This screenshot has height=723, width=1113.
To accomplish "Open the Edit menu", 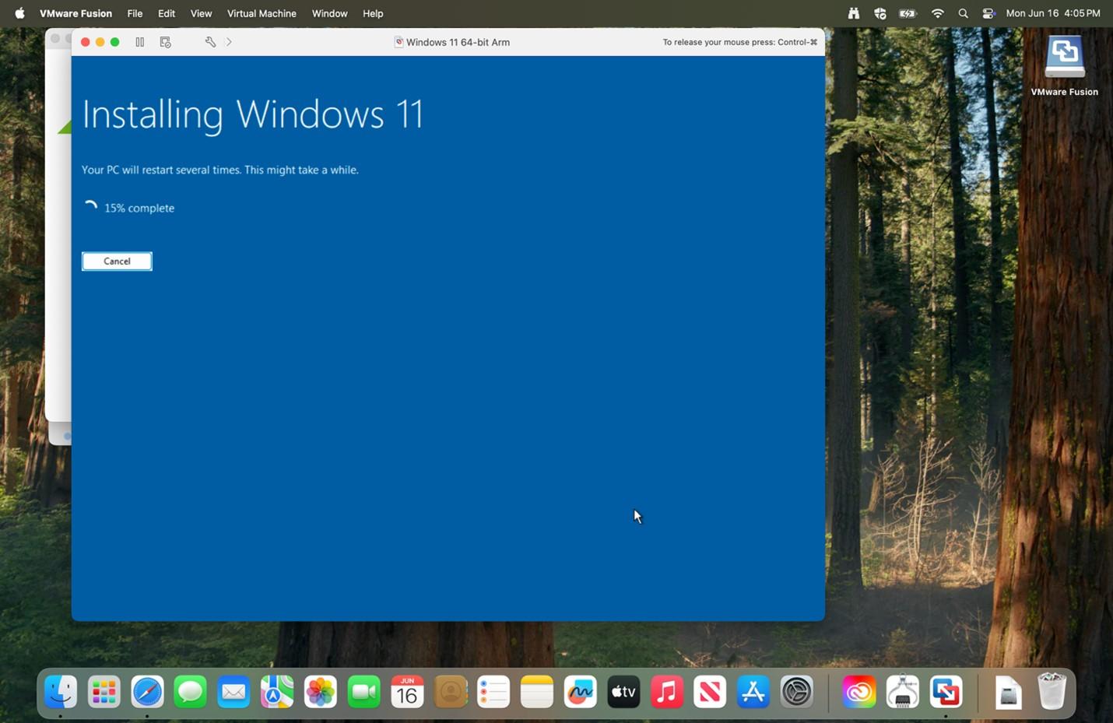I will pos(167,13).
